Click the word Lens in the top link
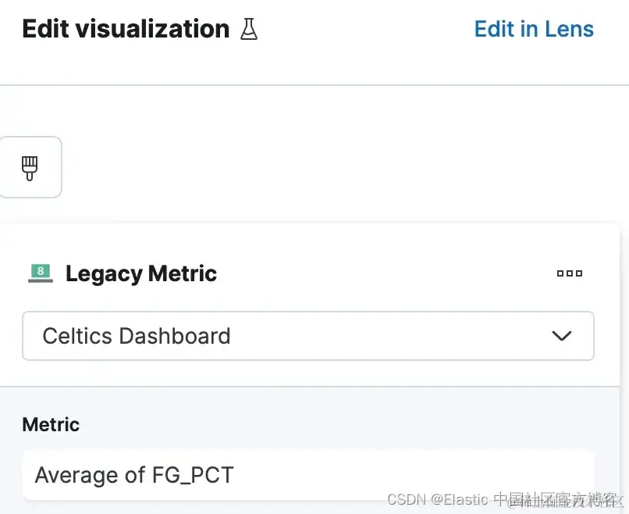Image resolution: width=629 pixels, height=514 pixels. [x=569, y=29]
